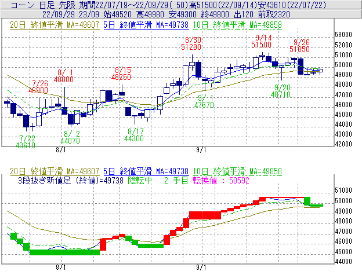Click the 51000 mark on the lower price axis
Viewport: 362px width, 275px height.
343,190
